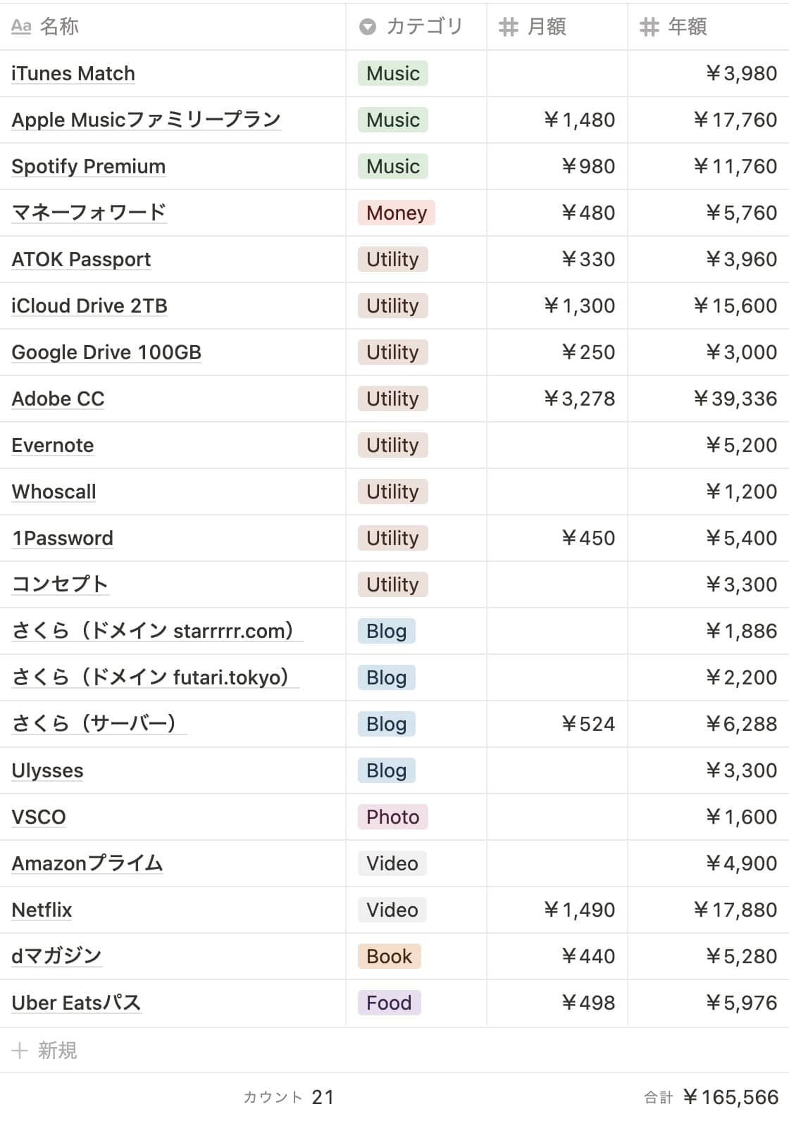Click the purple Food category tag
This screenshot has width=789, height=1121.
tap(389, 1003)
